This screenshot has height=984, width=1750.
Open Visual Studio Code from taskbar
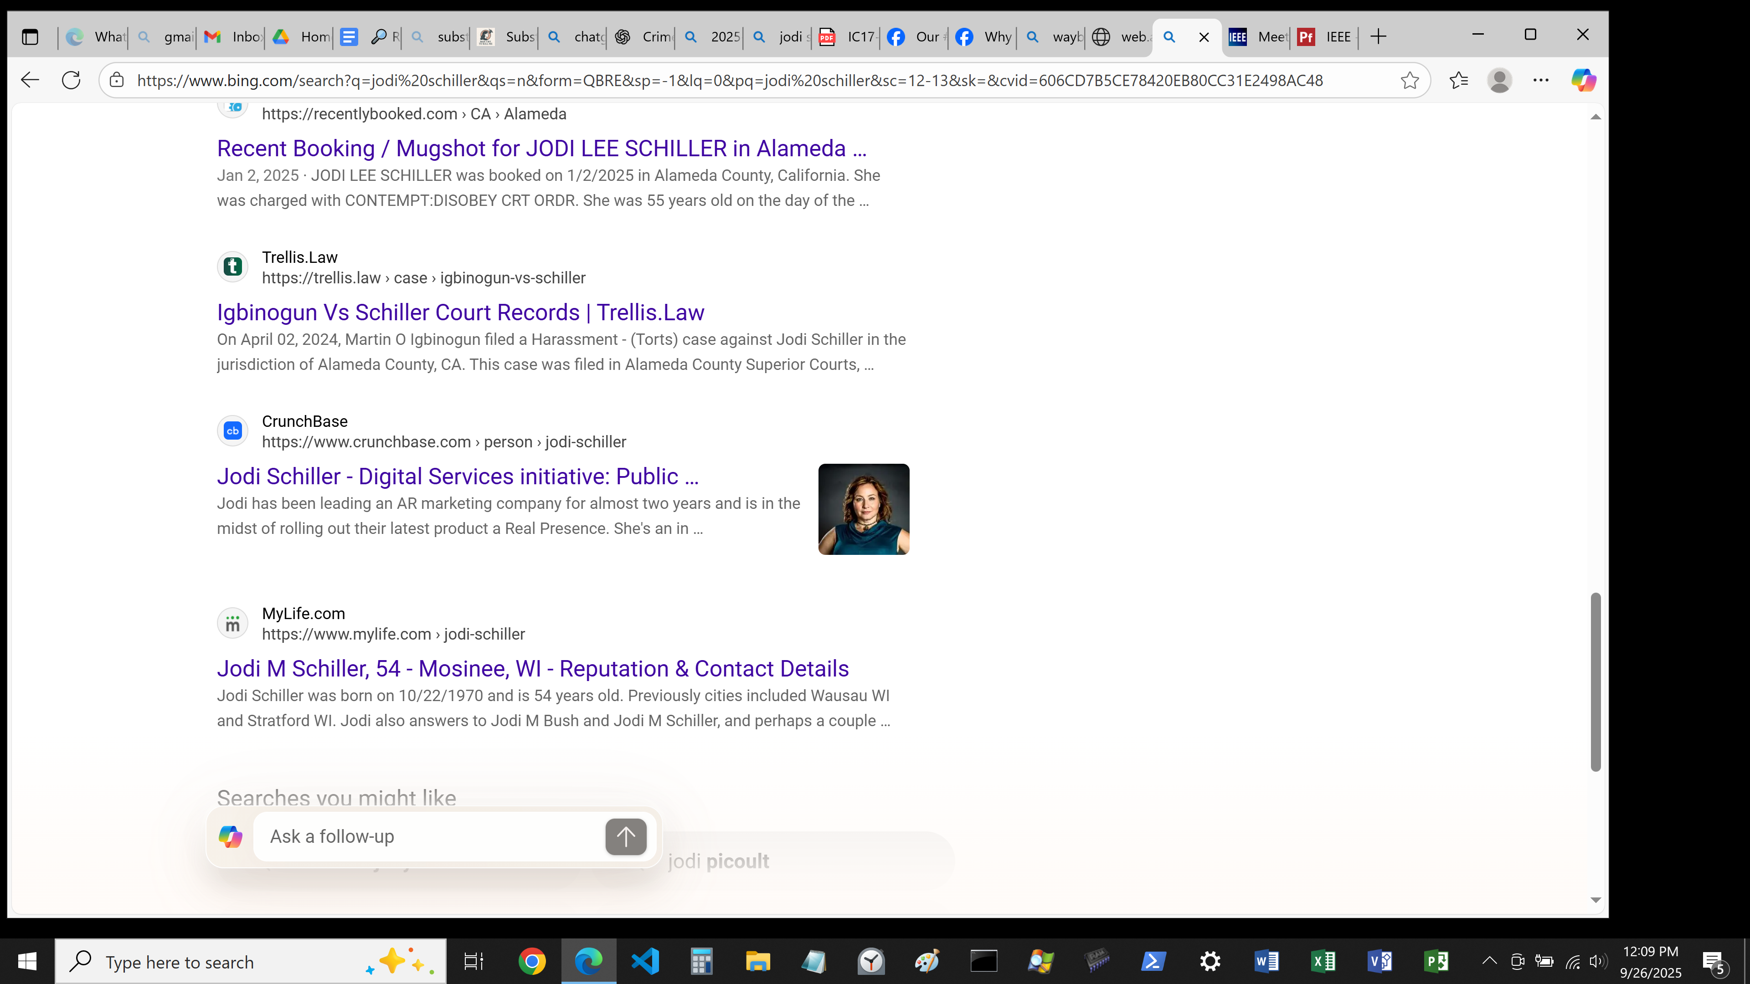tap(645, 962)
